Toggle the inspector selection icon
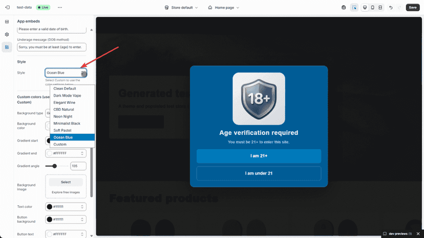424x238 pixels. (354, 8)
